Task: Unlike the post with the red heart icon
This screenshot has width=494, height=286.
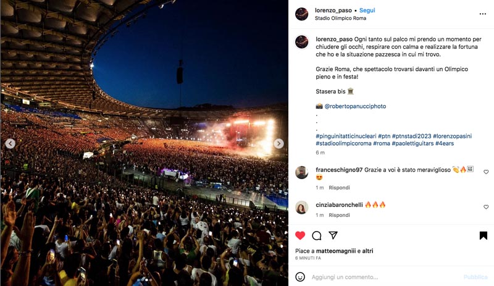Action: [x=300, y=235]
